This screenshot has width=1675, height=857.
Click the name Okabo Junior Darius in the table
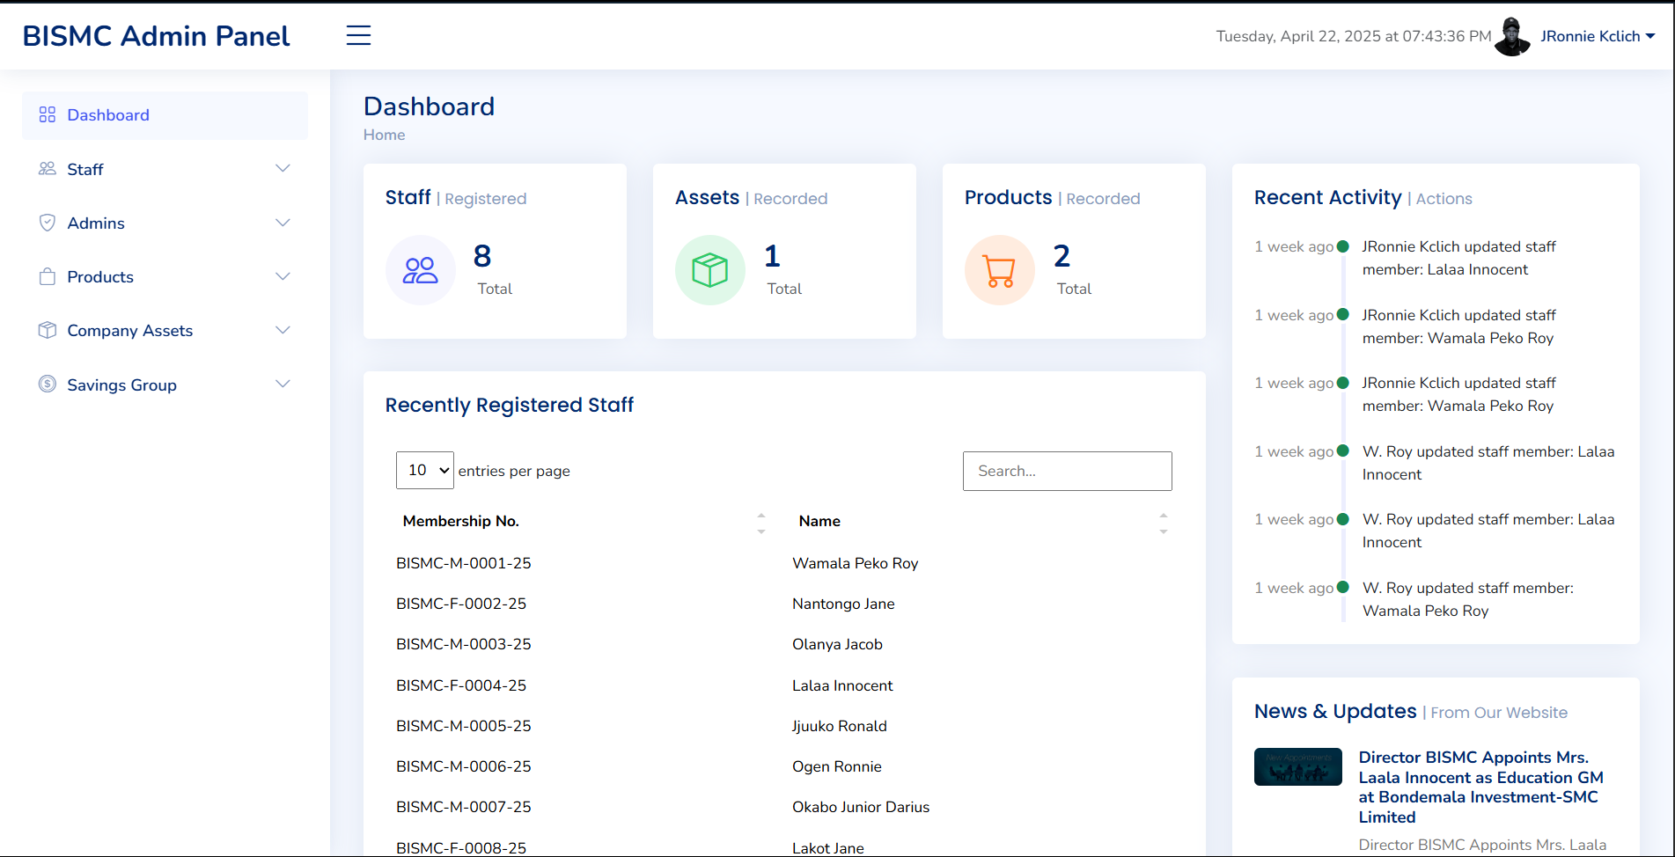tap(861, 807)
